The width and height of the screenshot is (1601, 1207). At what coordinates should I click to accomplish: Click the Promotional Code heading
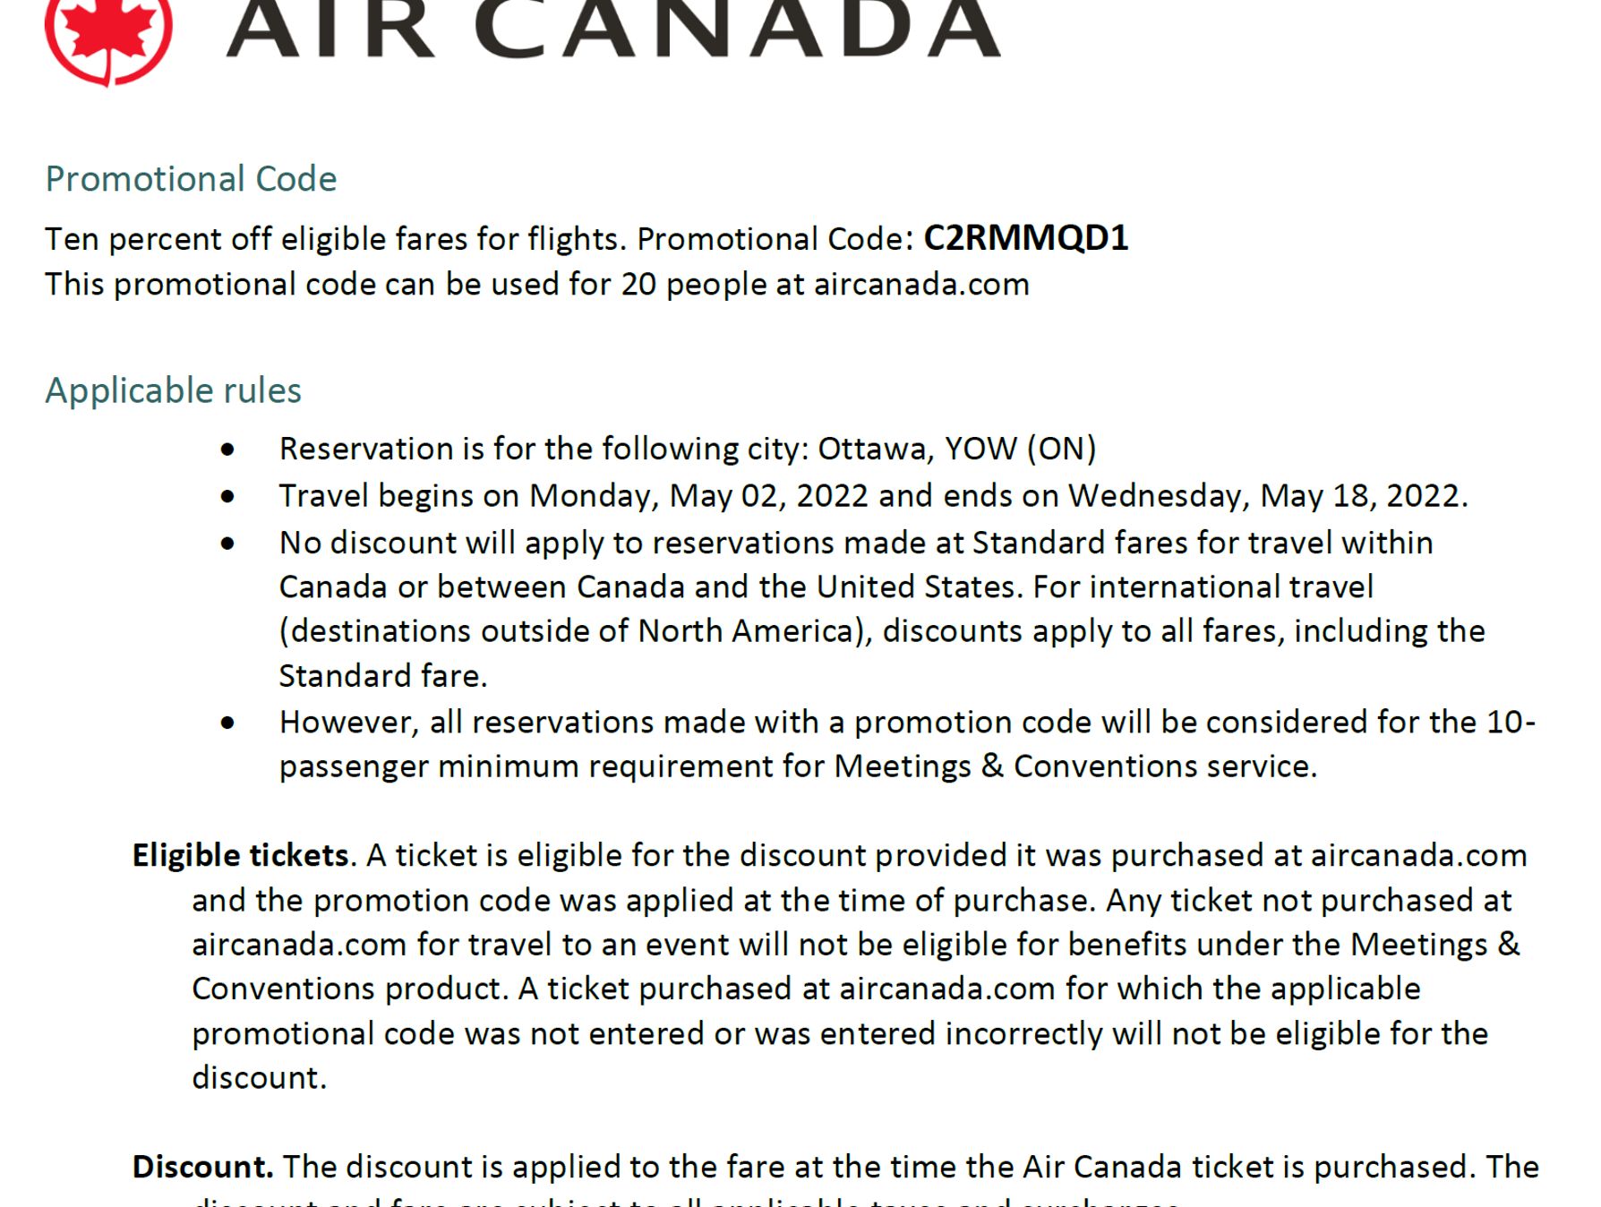(x=191, y=179)
